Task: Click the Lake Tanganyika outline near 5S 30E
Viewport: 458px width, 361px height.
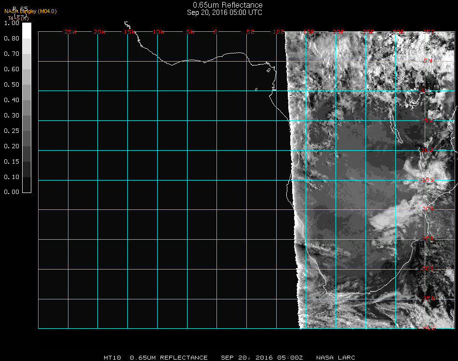Action: pos(395,127)
